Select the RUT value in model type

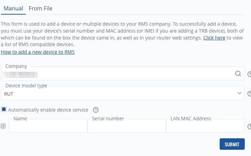click(9, 94)
